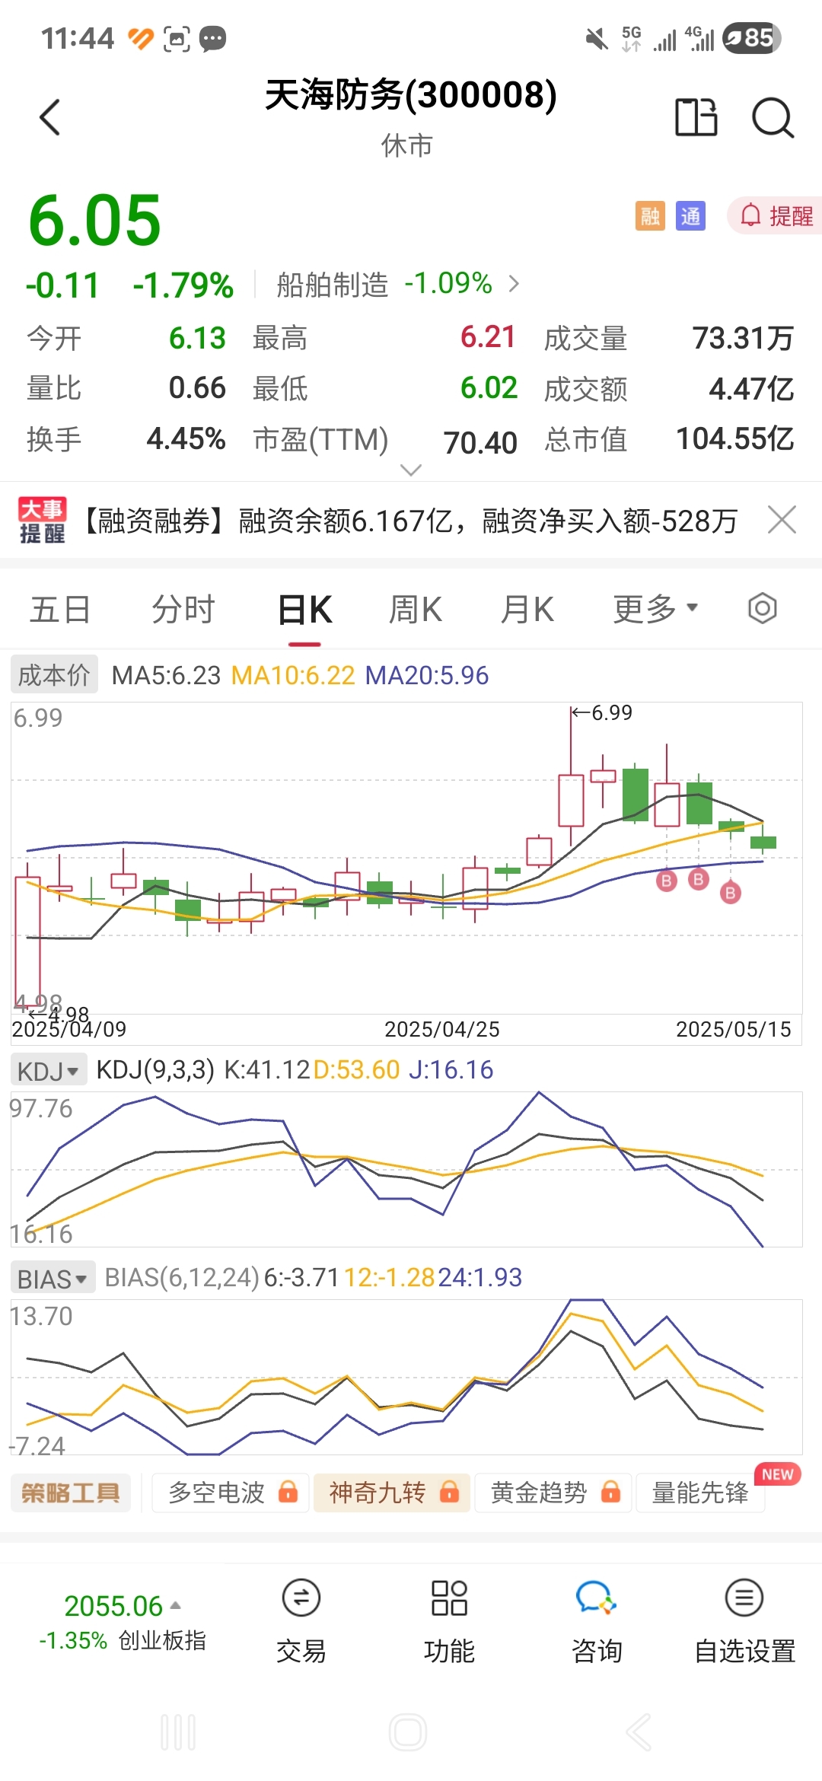Tap Android recent apps button
The width and height of the screenshot is (822, 1781).
(179, 1733)
